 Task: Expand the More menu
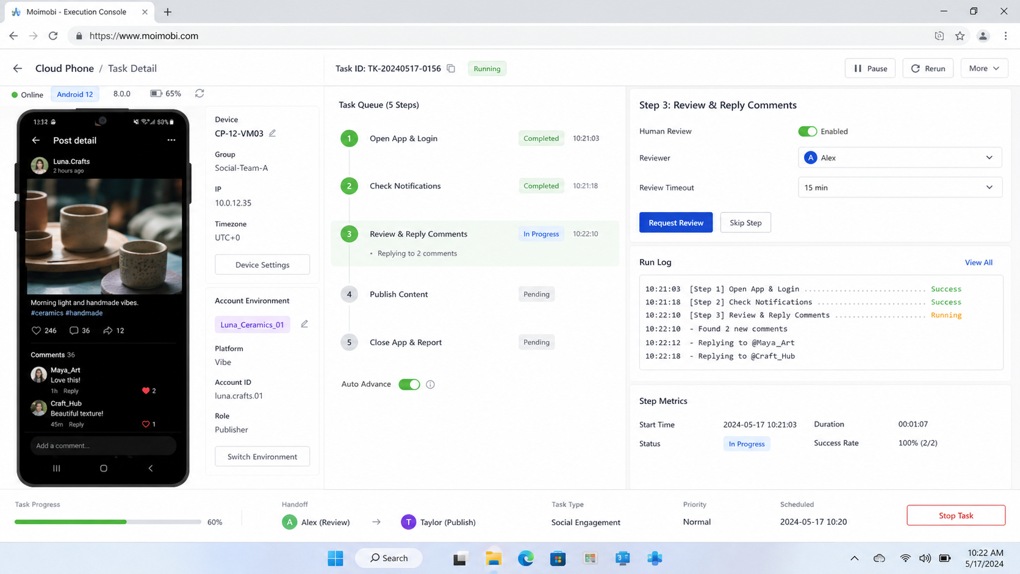pyautogui.click(x=984, y=68)
